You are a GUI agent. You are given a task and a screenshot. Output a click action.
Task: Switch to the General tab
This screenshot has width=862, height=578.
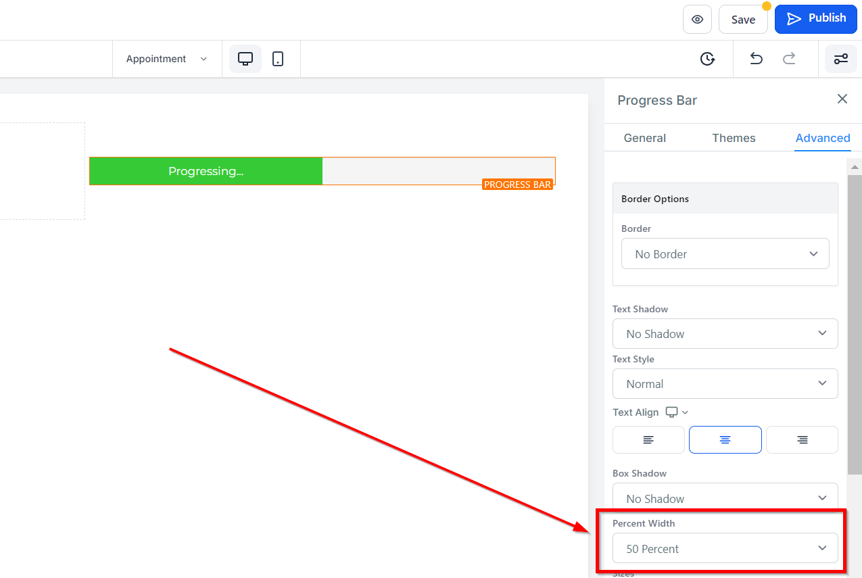click(644, 138)
